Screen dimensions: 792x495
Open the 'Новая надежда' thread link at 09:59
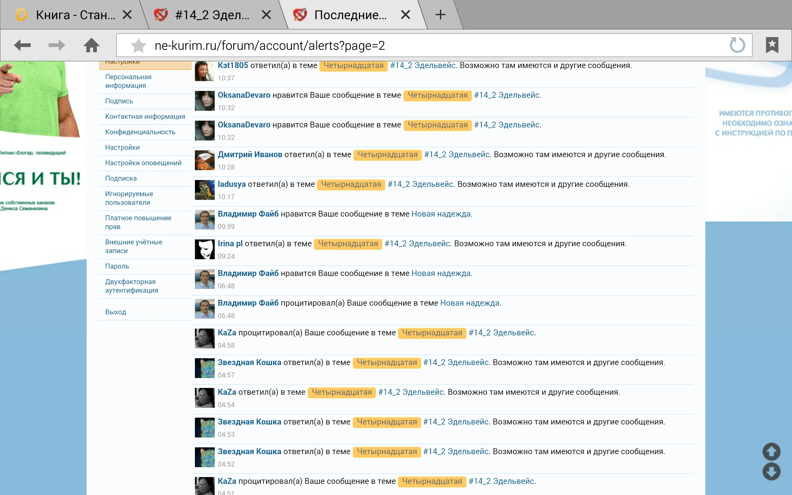[441, 214]
